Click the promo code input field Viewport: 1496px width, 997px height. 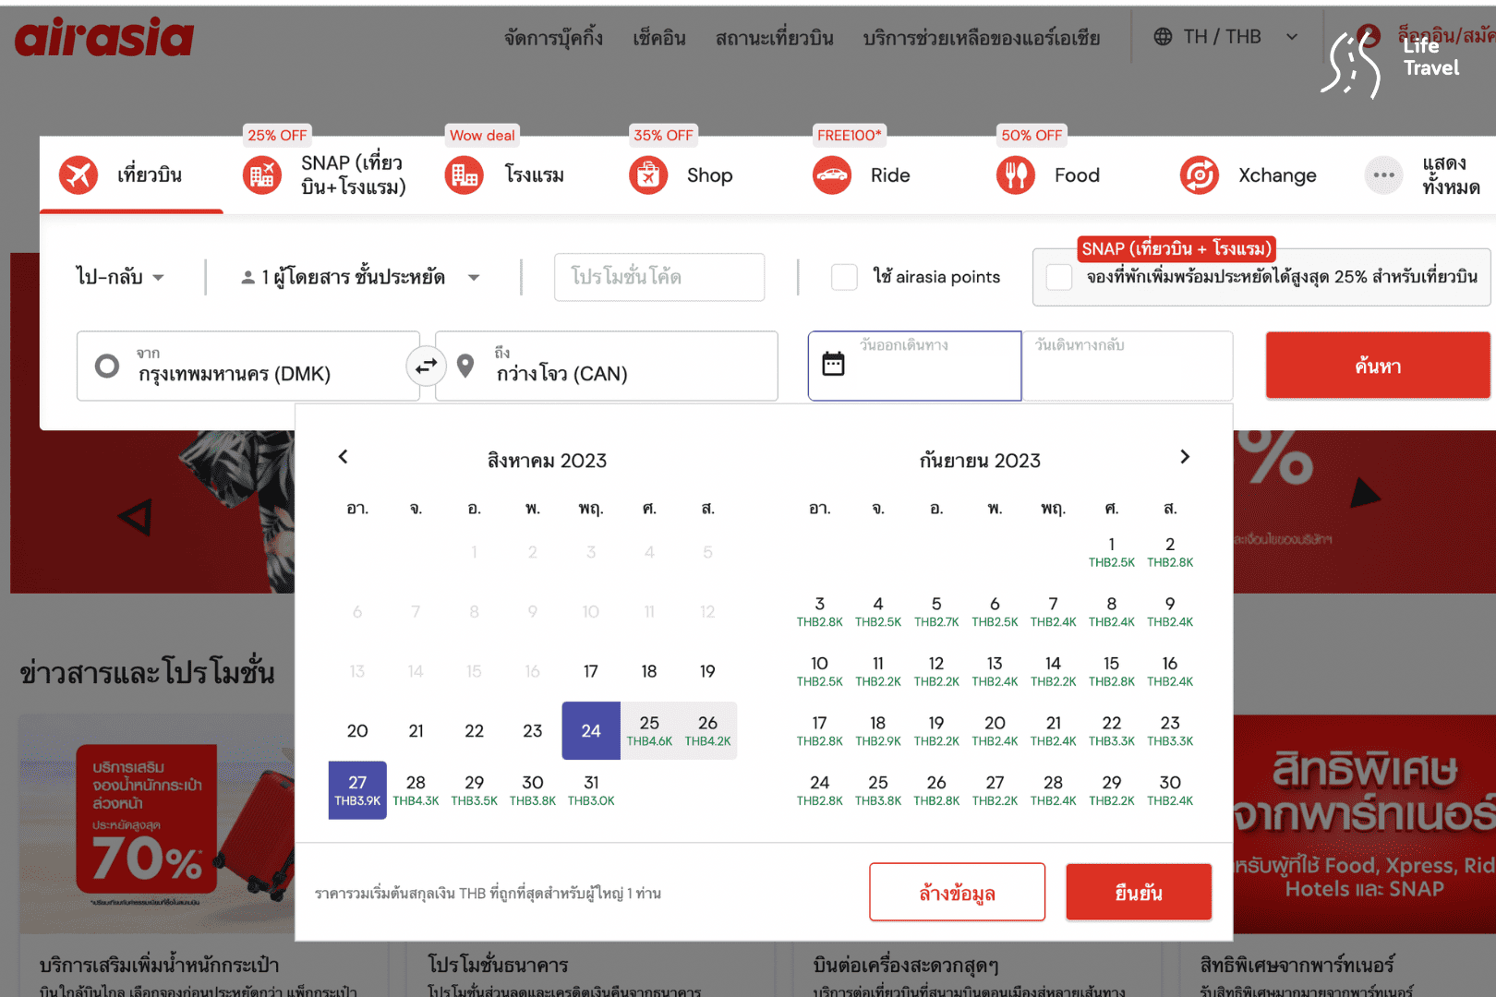(659, 277)
